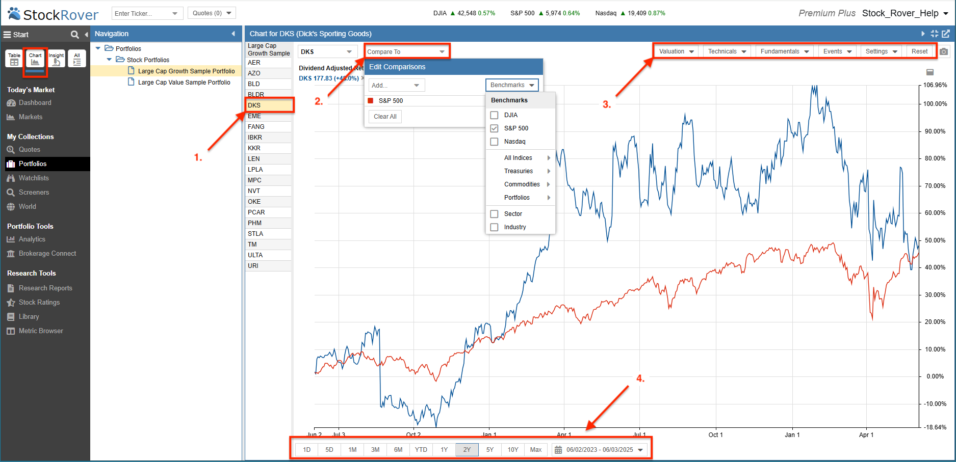Open the 06/02/2023 - 06/03/2025 date range
This screenshot has height=462, width=956.
tap(600, 450)
